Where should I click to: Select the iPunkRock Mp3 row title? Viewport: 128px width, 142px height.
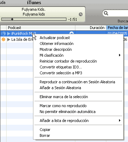click(x=24, y=34)
